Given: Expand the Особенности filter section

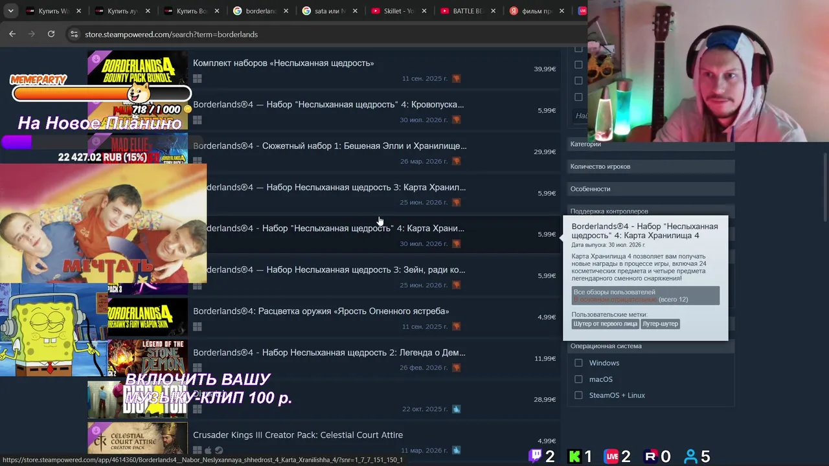Looking at the screenshot, I should pos(651,189).
